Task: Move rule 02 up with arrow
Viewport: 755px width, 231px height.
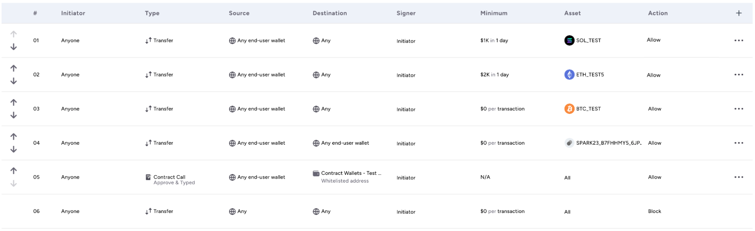Action: [14, 68]
